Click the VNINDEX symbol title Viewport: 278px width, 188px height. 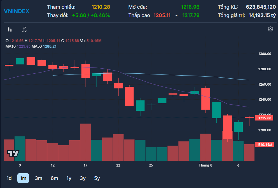coord(17,11)
